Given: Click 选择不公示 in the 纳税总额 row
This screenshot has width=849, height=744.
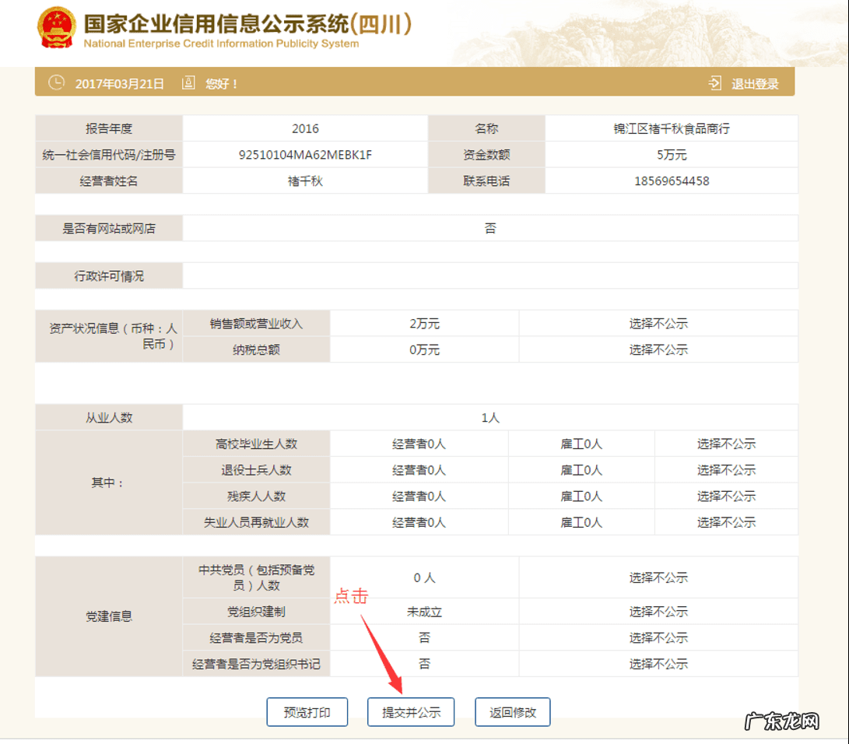Looking at the screenshot, I should 658,350.
